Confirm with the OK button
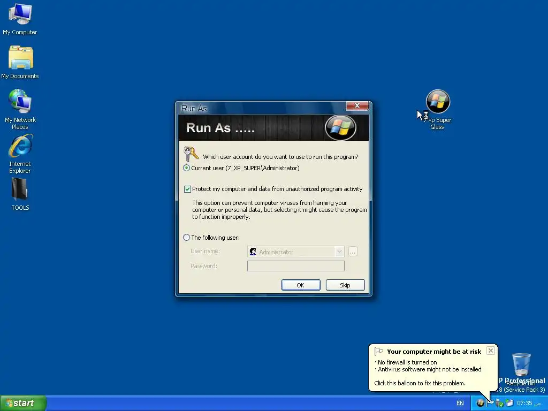This screenshot has width=548, height=411. click(x=301, y=285)
